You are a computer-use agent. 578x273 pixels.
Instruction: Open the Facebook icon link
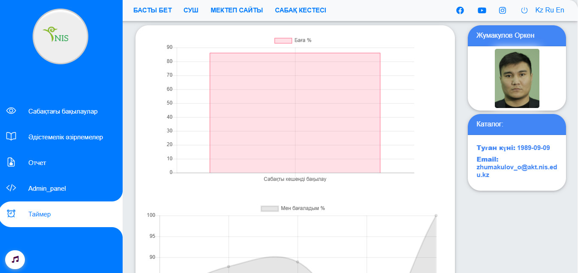click(x=460, y=10)
